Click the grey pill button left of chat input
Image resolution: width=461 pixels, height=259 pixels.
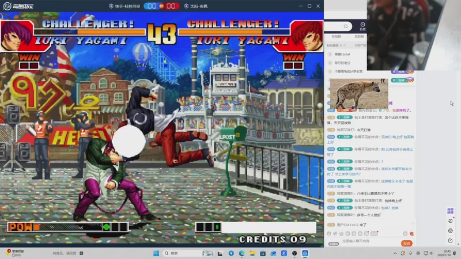pyautogui.click(x=334, y=243)
